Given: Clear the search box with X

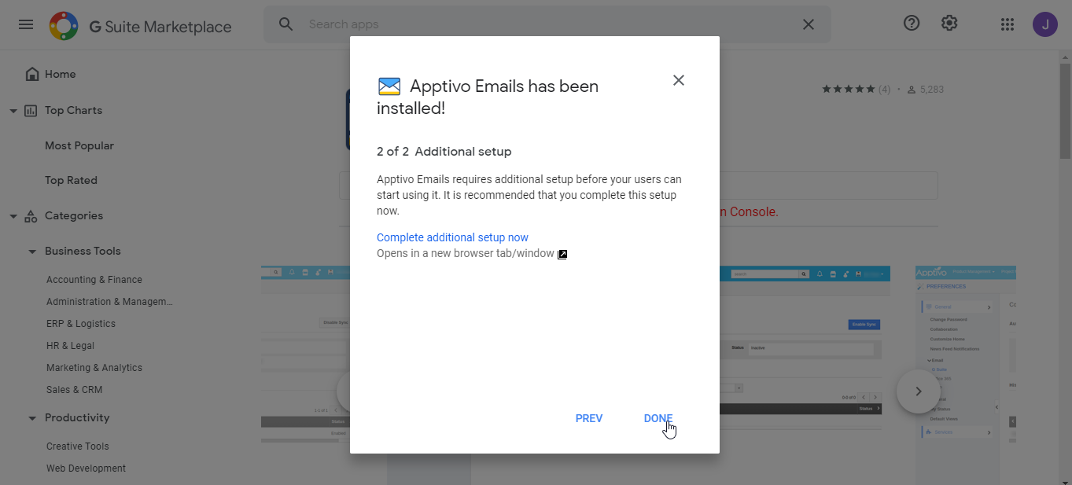Looking at the screenshot, I should point(808,24).
